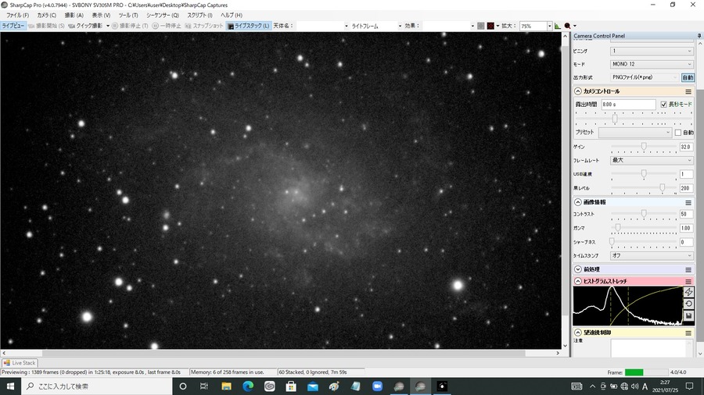Open Mail app from taskbar
The width and height of the screenshot is (704, 395).
tap(312, 386)
